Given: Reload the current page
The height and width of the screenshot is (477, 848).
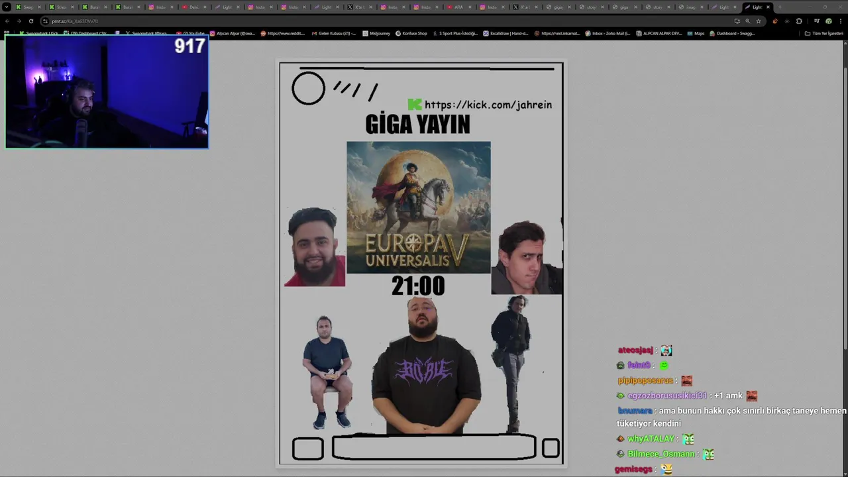Looking at the screenshot, I should pyautogui.click(x=30, y=21).
